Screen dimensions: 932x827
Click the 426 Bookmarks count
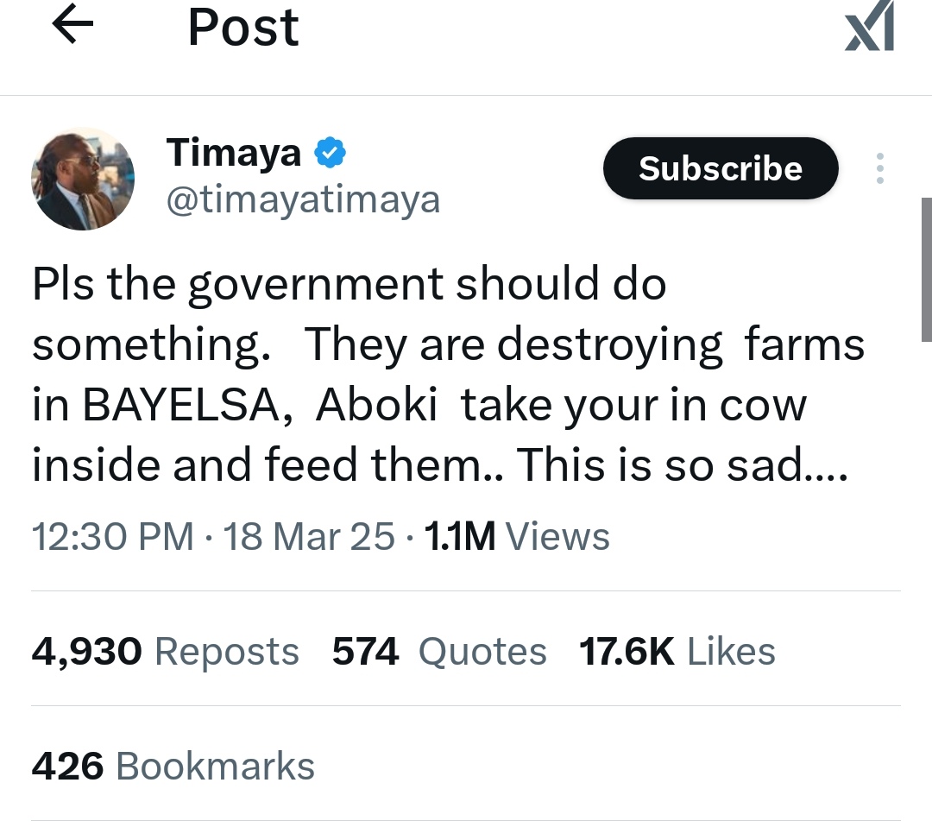[x=173, y=766]
